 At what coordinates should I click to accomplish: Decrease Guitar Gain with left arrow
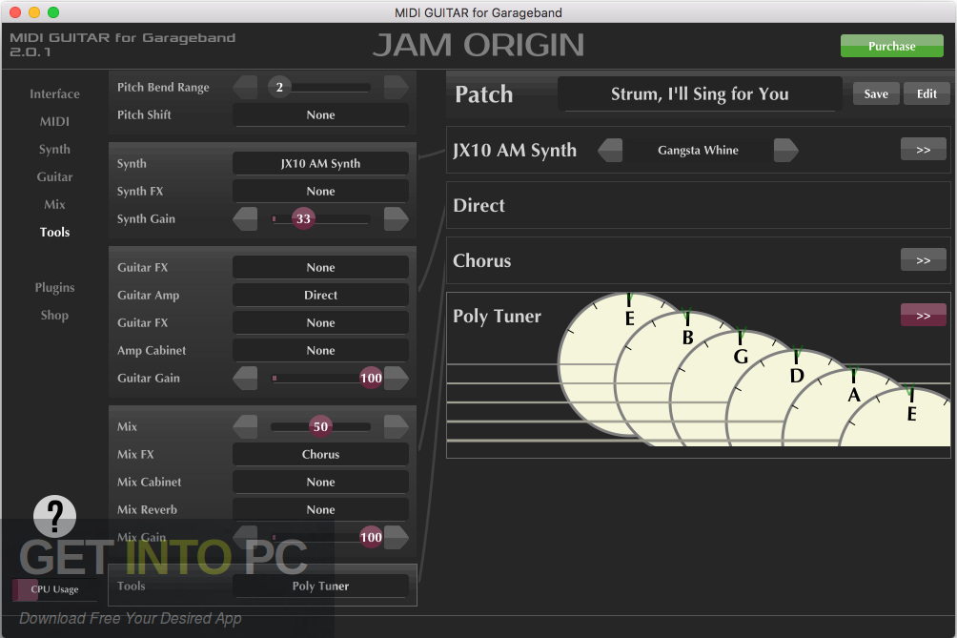pyautogui.click(x=245, y=378)
